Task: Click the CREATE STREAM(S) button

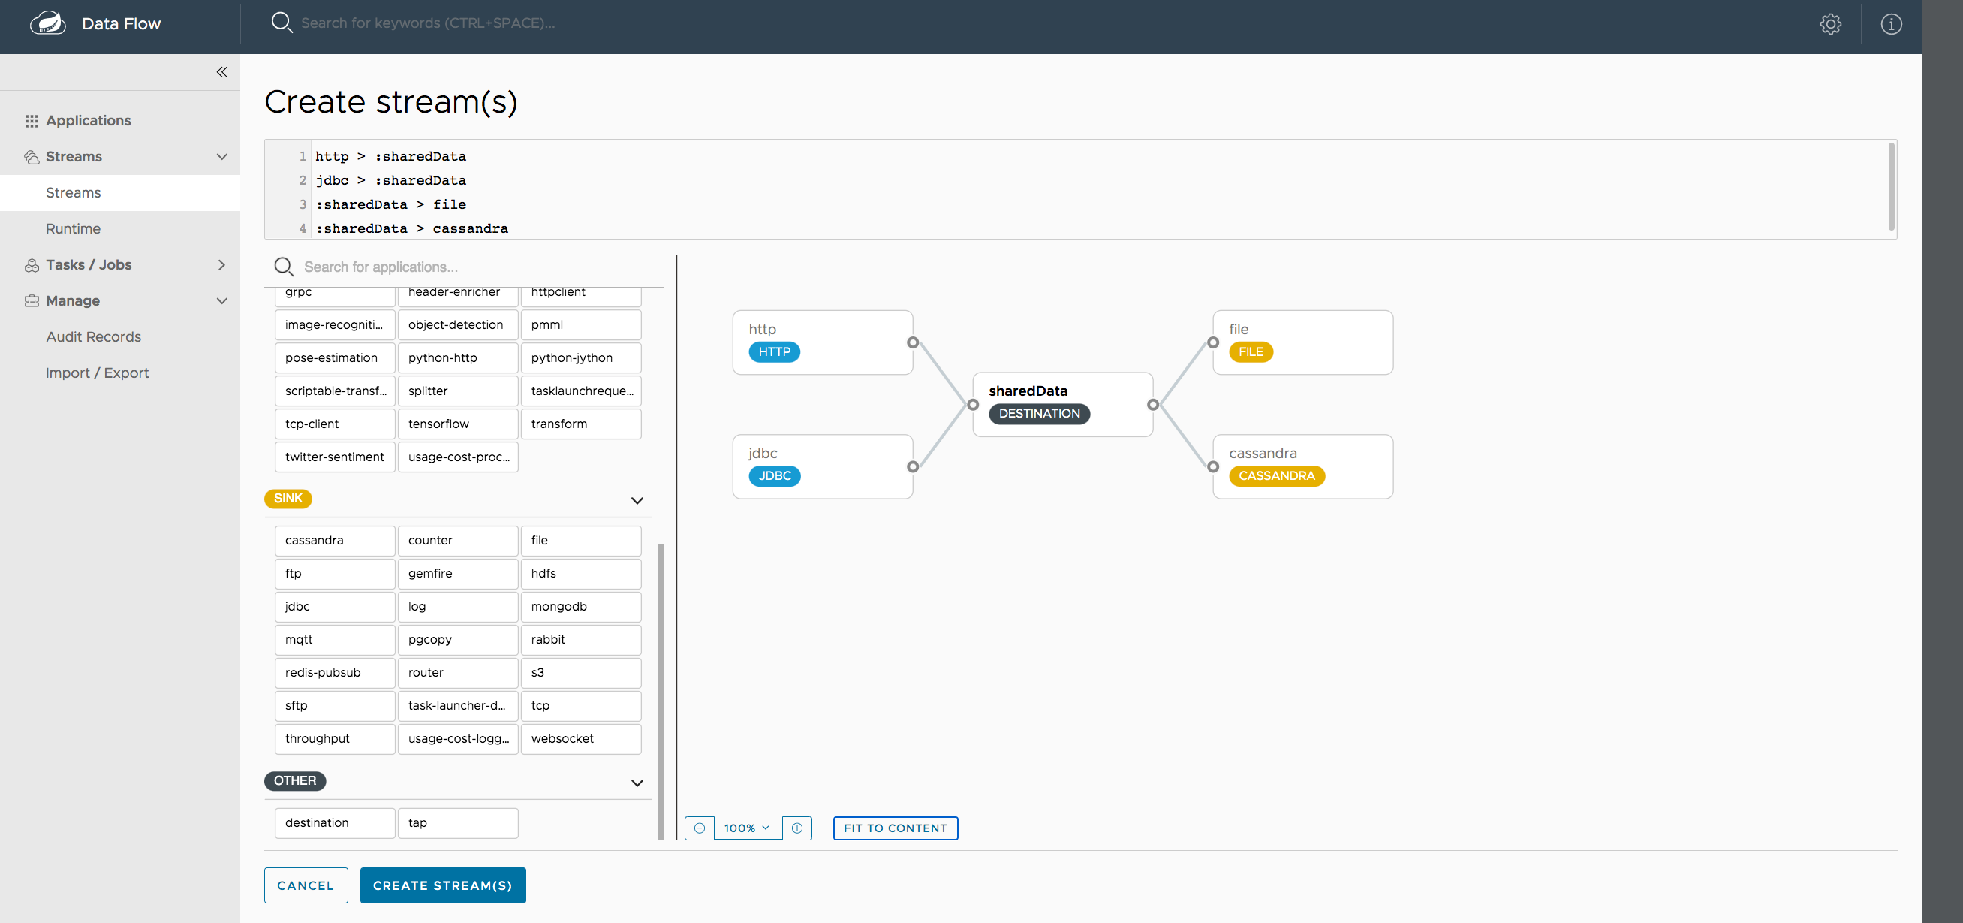Action: [x=443, y=885]
